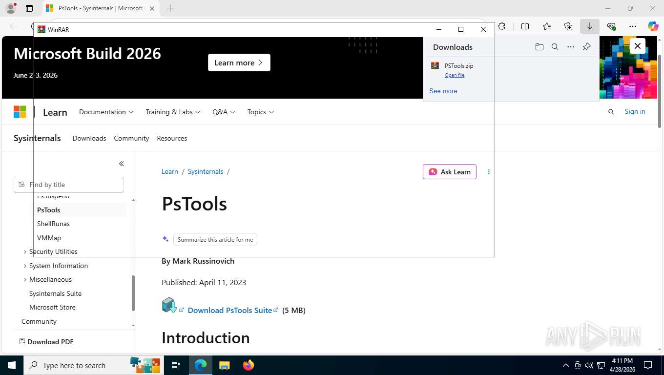
Task: Click the Find by title field
Action: pyautogui.click(x=69, y=185)
